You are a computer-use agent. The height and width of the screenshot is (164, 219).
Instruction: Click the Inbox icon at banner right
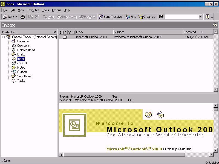pyautogui.click(x=215, y=25)
